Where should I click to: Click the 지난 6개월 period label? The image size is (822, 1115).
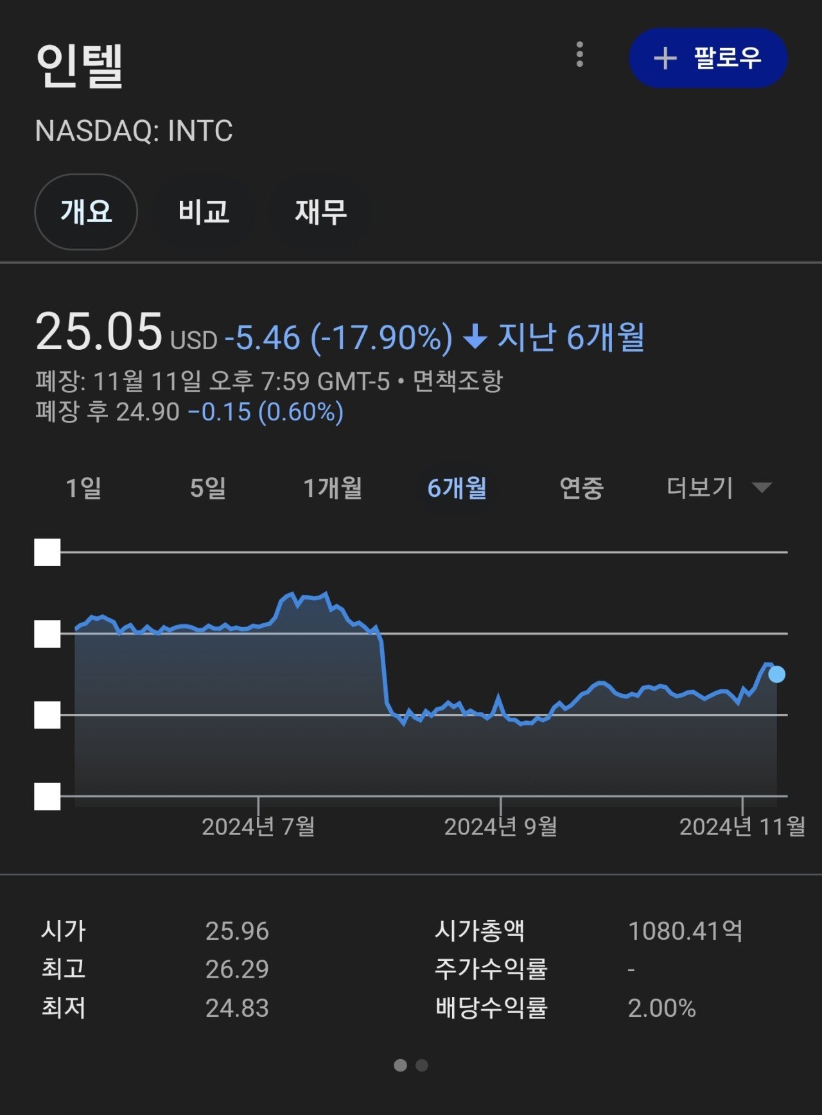point(571,337)
